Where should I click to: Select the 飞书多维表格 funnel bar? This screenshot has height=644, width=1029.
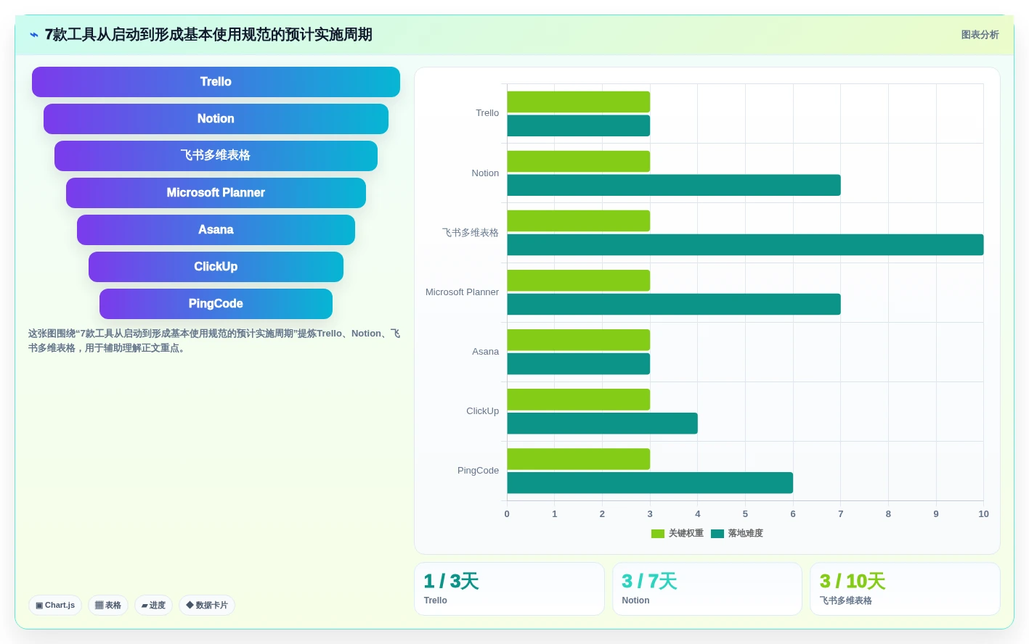click(x=216, y=156)
